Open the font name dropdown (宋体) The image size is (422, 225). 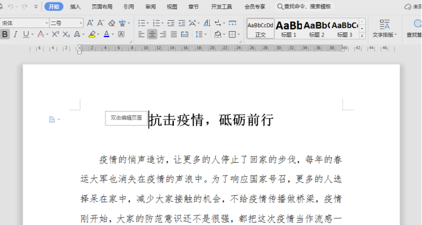point(46,23)
